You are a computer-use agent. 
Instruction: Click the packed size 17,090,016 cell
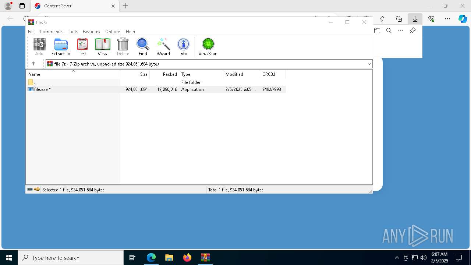click(167, 89)
